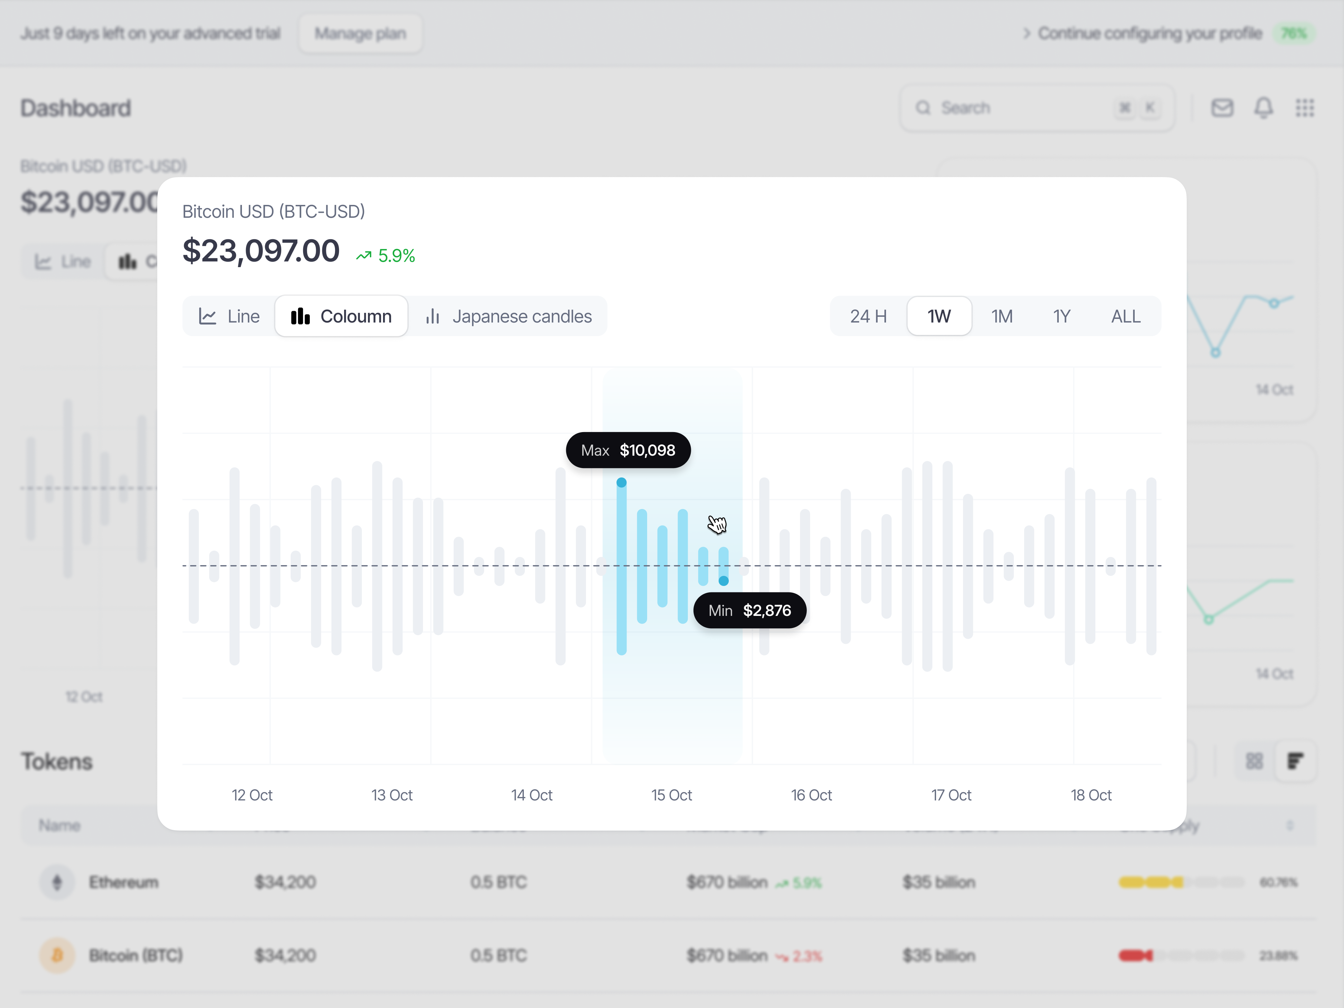Click the 16 Oct axis label
This screenshot has height=1008, width=1344.
pyautogui.click(x=811, y=795)
